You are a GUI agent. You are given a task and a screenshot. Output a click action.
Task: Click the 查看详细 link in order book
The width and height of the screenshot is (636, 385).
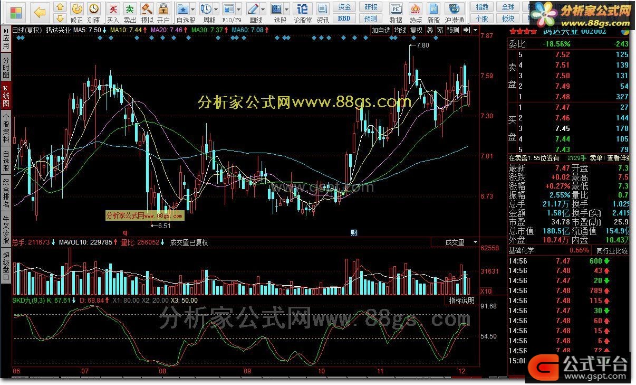pyautogui.click(x=618, y=158)
